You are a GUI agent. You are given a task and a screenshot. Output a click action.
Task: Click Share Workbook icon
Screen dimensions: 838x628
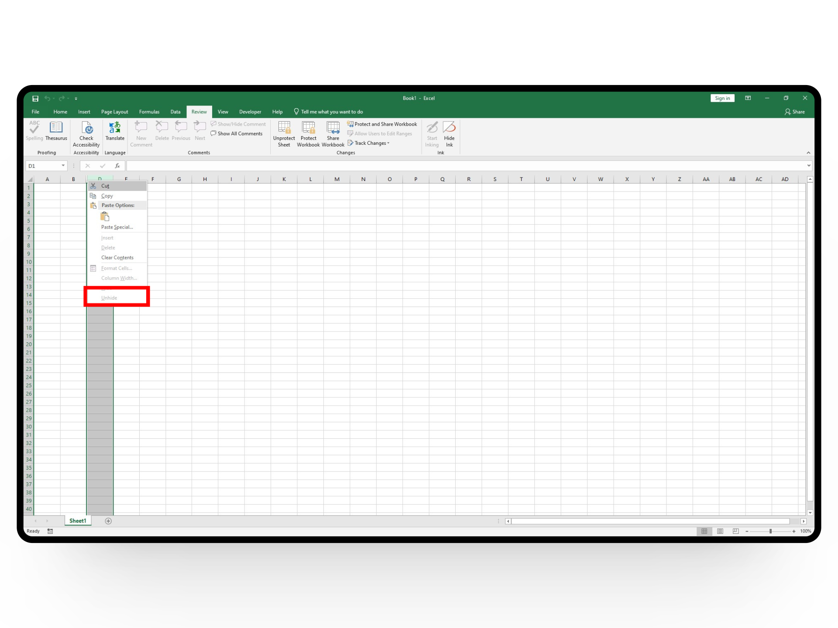tap(333, 128)
